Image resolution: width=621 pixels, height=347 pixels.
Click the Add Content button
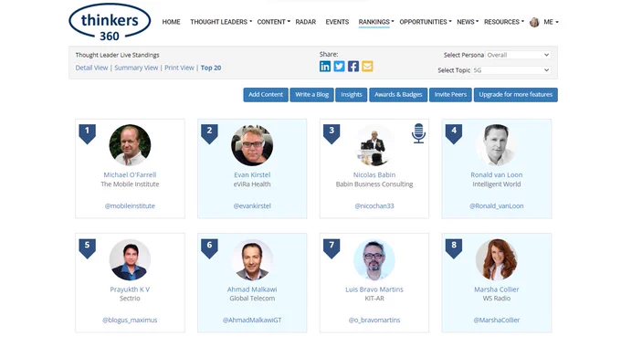click(266, 95)
